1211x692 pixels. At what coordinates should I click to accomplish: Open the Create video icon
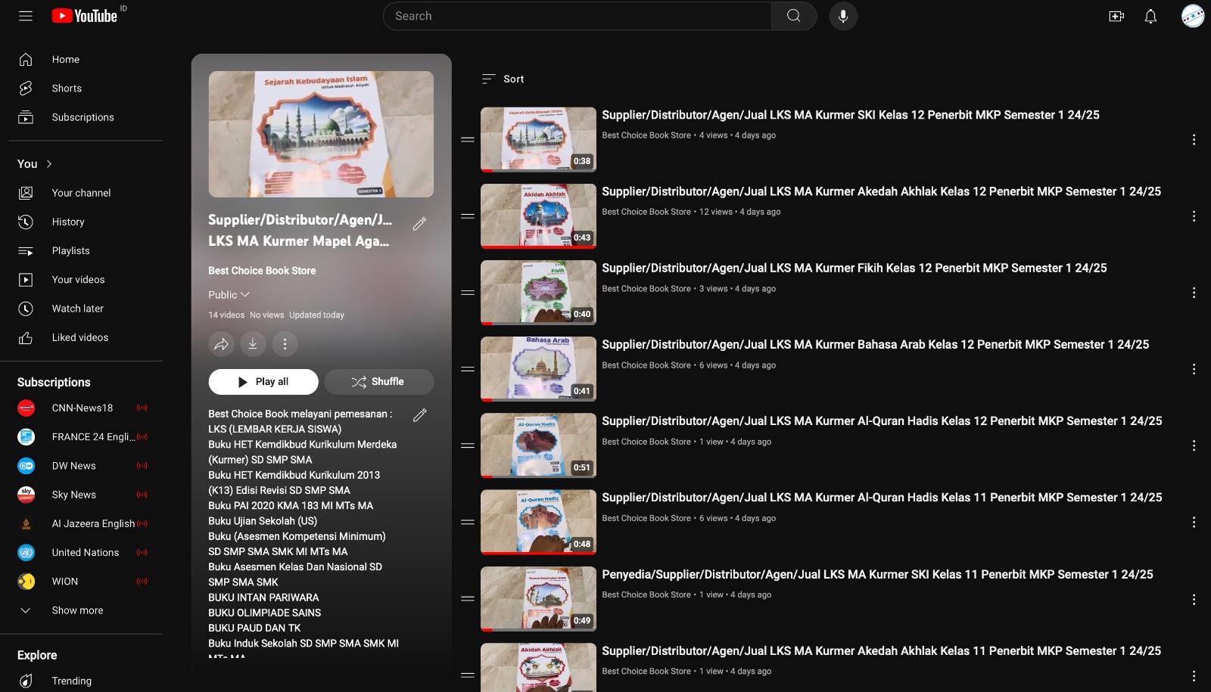click(x=1116, y=16)
